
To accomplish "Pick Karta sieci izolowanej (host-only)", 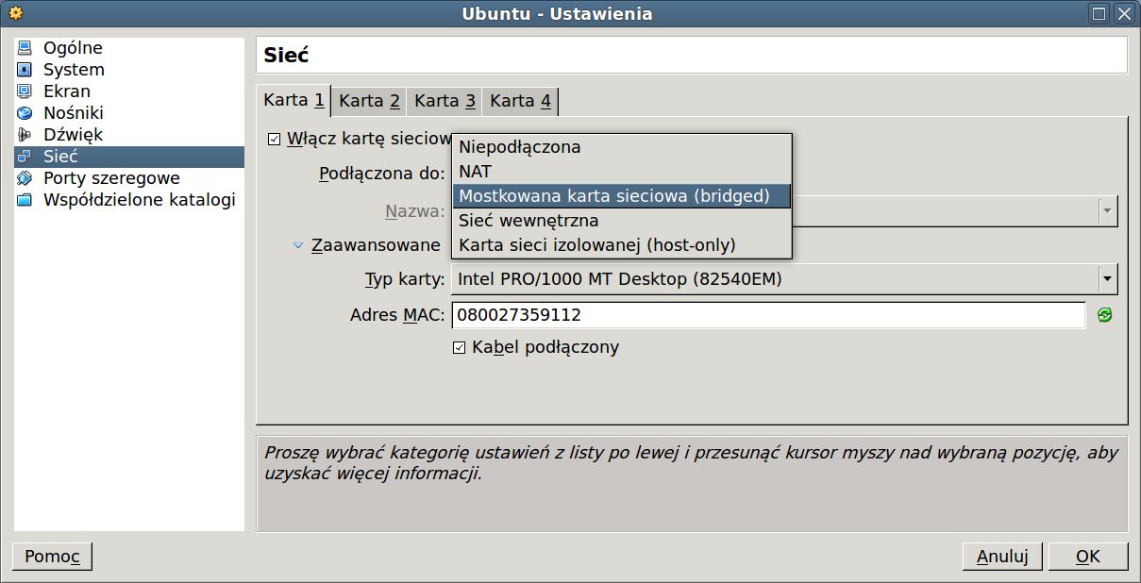I will tap(622, 245).
